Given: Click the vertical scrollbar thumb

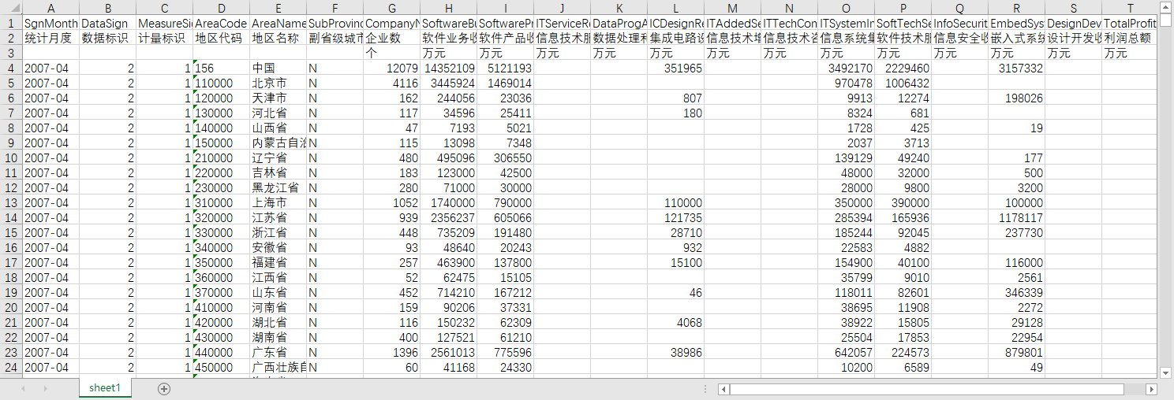Looking at the screenshot, I should (x=1165, y=19).
